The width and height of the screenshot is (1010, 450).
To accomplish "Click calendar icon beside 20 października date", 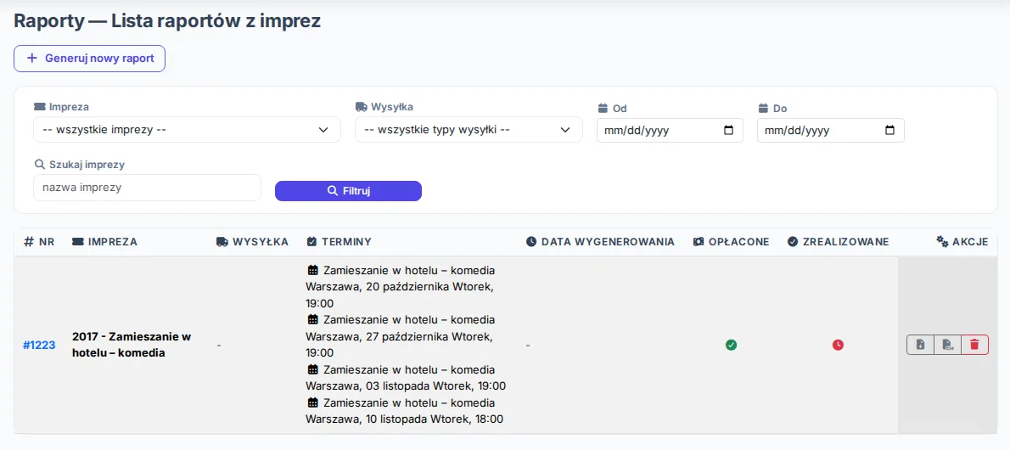I will tap(313, 269).
